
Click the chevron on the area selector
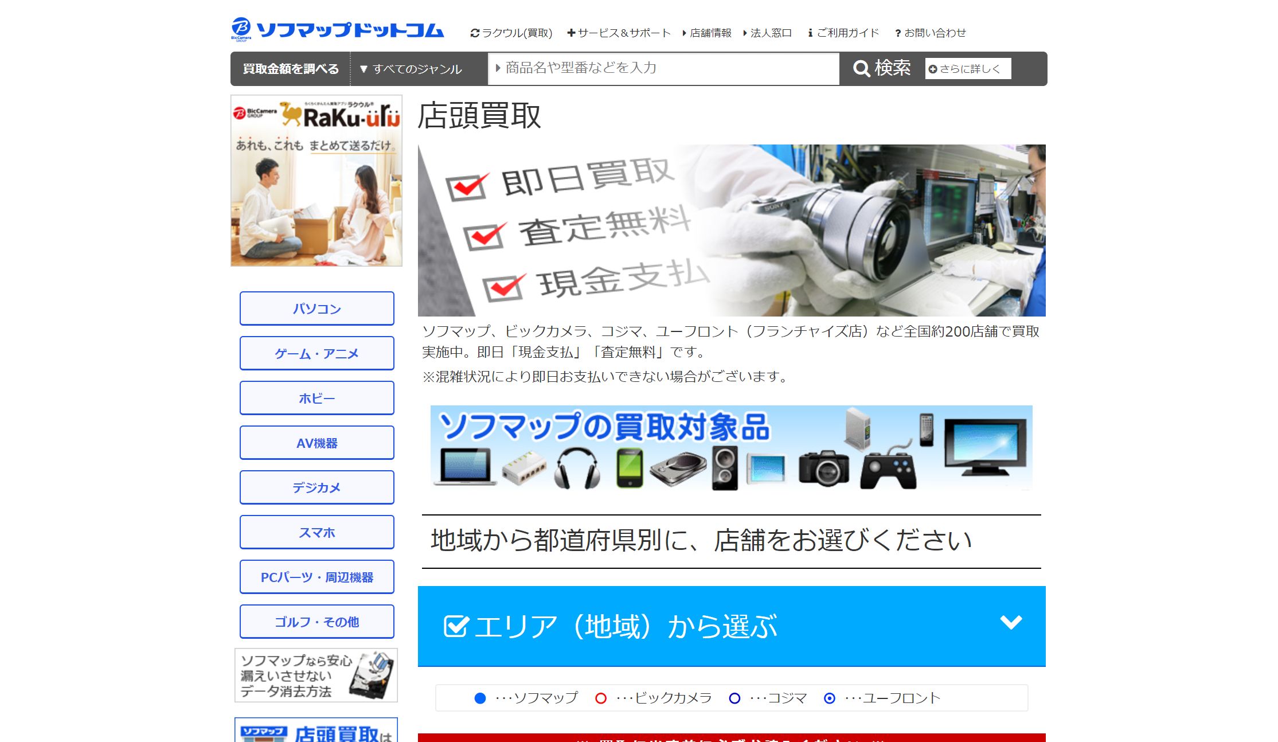[x=1011, y=622]
